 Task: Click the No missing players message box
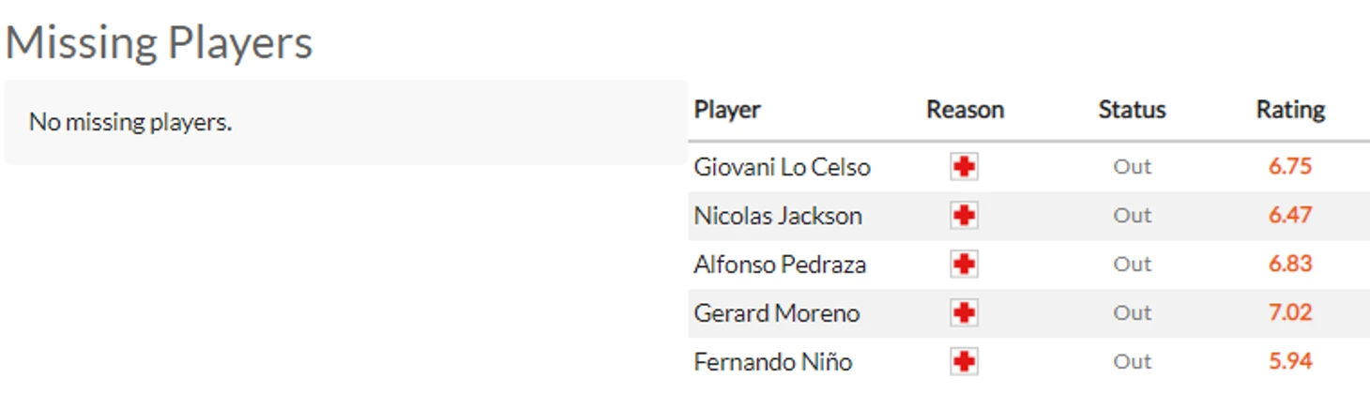pyautogui.click(x=345, y=122)
